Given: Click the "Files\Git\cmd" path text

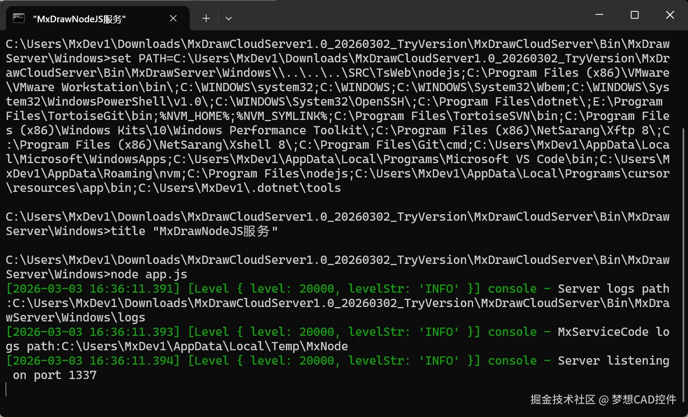Looking at the screenshot, I should [x=422, y=145].
